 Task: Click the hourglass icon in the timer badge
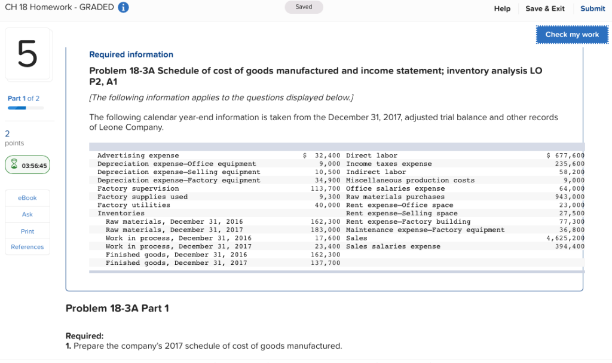click(16, 164)
